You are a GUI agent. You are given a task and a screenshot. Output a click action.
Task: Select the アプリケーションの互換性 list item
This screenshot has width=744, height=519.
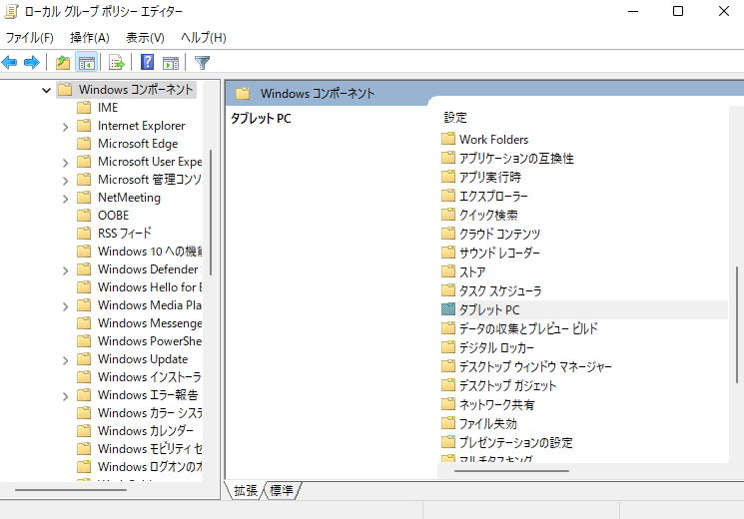[x=516, y=158]
